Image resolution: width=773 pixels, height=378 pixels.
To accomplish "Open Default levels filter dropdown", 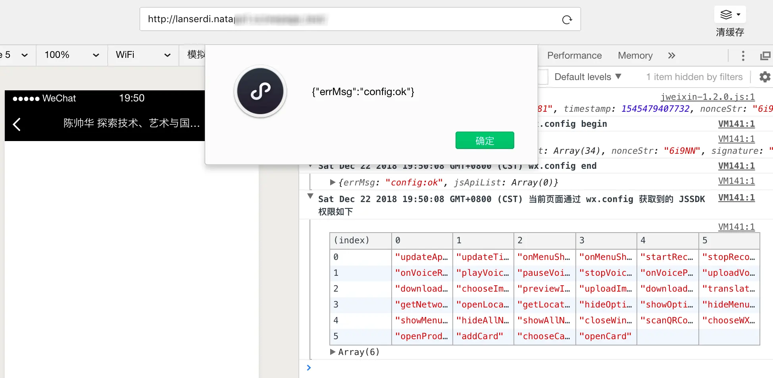I will click(x=587, y=77).
